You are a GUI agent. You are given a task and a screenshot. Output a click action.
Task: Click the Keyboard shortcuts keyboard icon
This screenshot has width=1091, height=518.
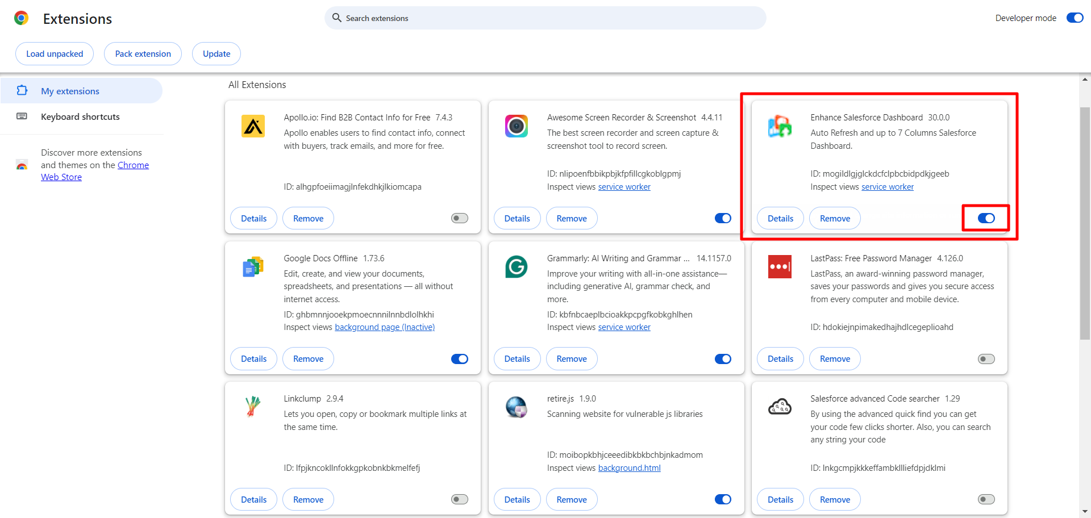(x=22, y=116)
